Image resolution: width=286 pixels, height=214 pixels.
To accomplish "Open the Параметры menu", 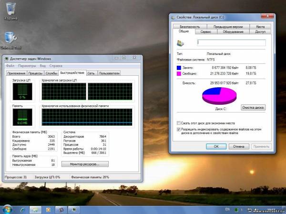I will 27,66.
